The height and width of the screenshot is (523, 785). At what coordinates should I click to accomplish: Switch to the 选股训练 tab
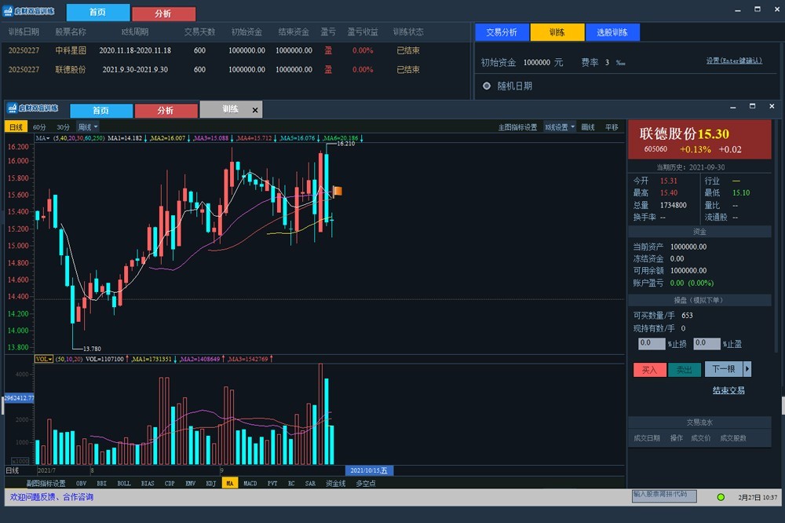click(612, 32)
